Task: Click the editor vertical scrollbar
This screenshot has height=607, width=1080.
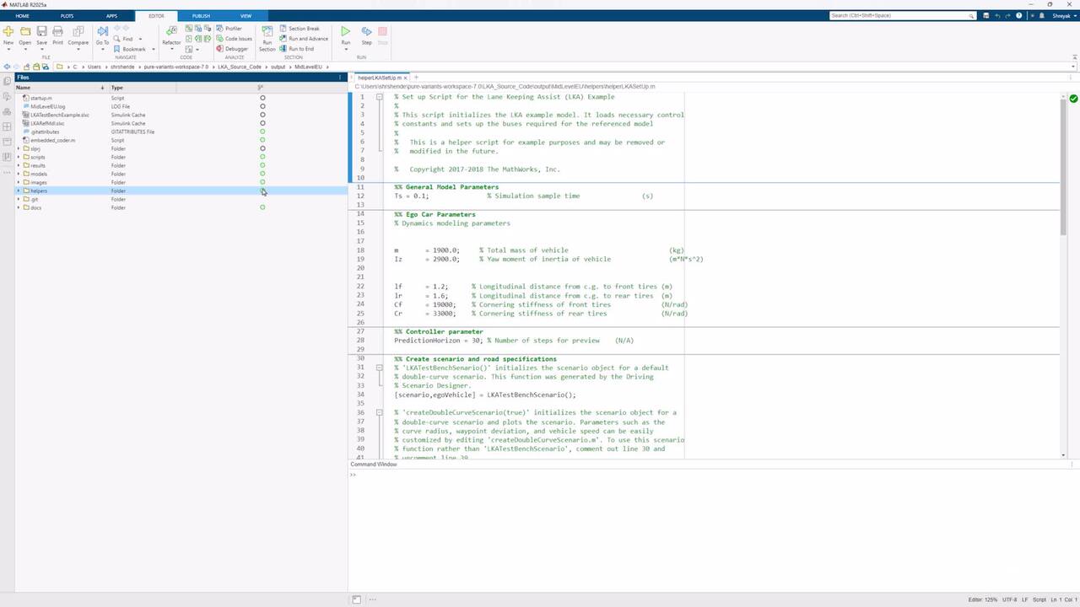Action: point(1062,169)
